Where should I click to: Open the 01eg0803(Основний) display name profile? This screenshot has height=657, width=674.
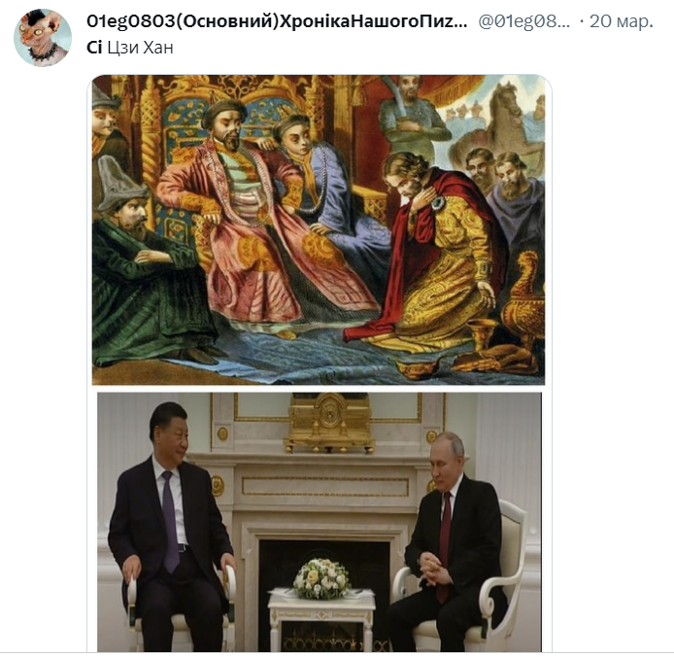click(x=277, y=20)
